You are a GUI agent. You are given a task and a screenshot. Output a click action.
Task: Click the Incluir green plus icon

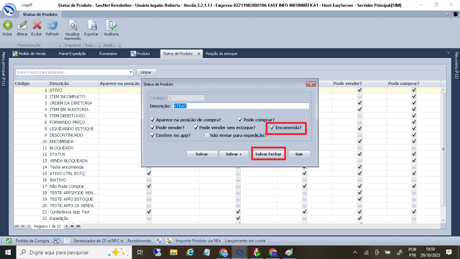pos(7,25)
